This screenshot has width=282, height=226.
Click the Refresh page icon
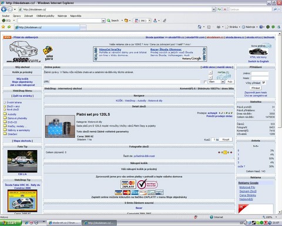tap(219, 9)
